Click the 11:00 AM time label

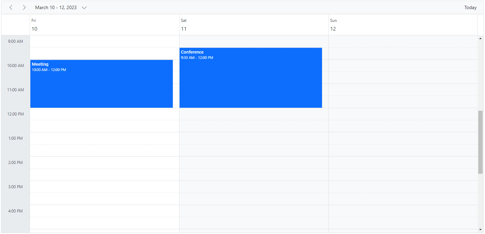pos(16,90)
